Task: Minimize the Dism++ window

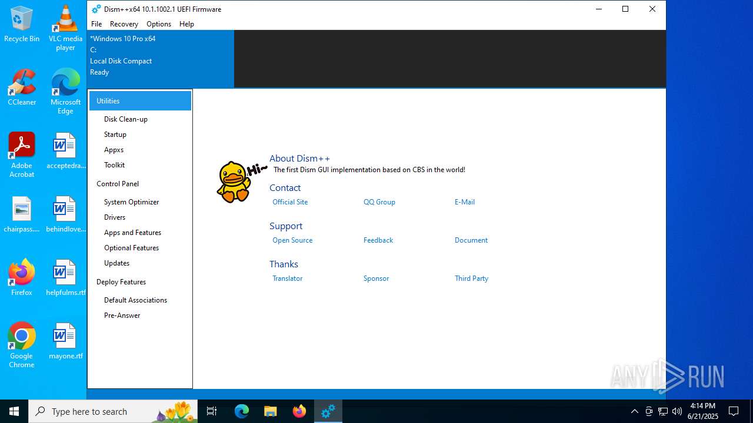Action: click(x=598, y=9)
